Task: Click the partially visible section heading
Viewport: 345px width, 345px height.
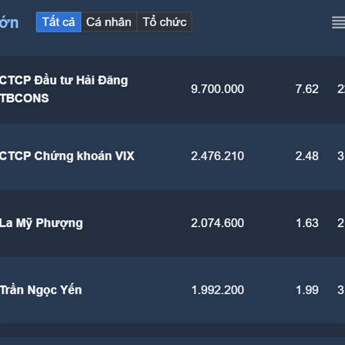Action: pos(9,22)
